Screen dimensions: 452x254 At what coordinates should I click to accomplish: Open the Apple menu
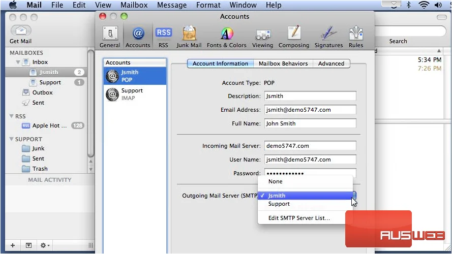13,5
